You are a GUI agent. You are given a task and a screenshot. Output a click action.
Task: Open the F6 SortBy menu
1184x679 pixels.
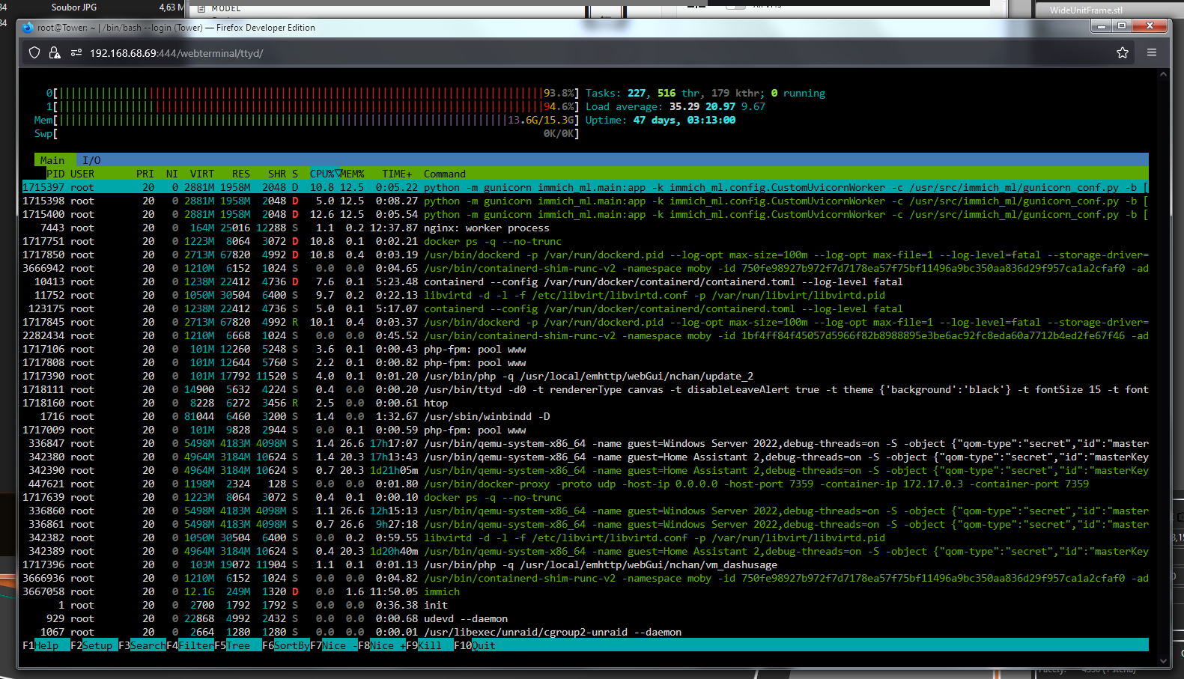click(291, 645)
